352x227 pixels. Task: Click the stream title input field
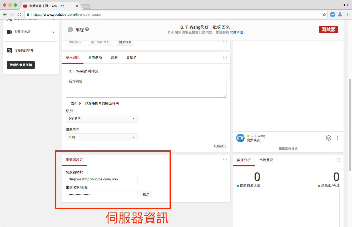pyautogui.click(x=146, y=71)
